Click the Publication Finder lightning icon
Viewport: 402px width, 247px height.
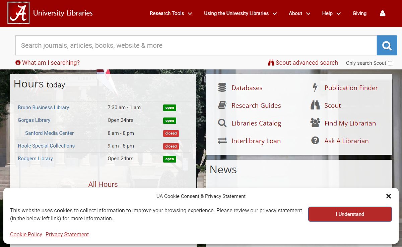click(315, 88)
